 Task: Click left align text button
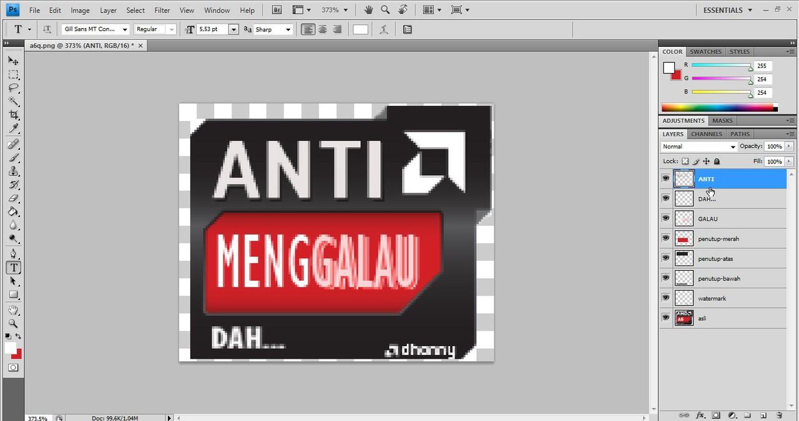308,29
